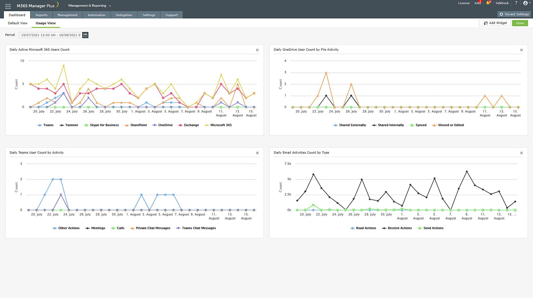Click the Add Widget button
This screenshot has height=298, width=533.
click(x=495, y=23)
